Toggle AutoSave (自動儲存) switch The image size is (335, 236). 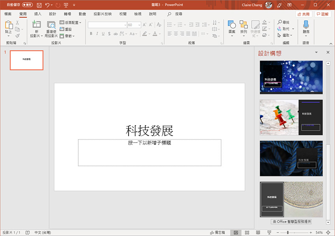pos(27,5)
